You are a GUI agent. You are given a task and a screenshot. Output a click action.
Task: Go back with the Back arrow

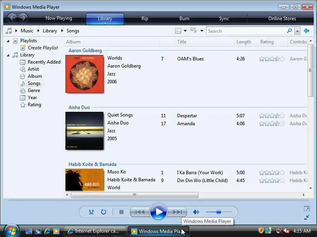click(12, 18)
